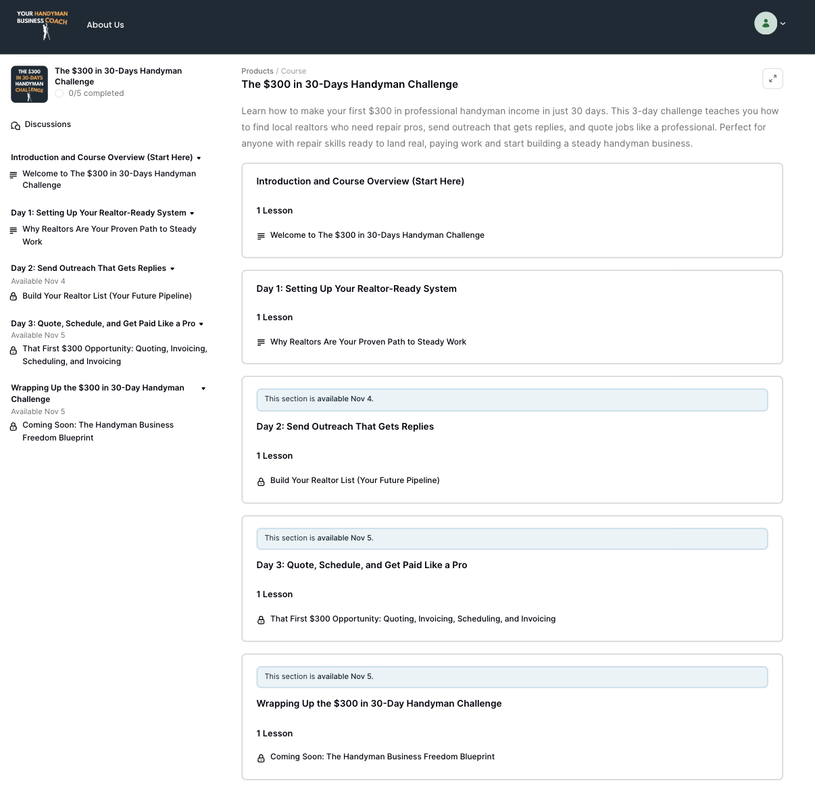Collapse the Day 3 Quote, Schedule sidebar section
The height and width of the screenshot is (808, 815).
[201, 324]
